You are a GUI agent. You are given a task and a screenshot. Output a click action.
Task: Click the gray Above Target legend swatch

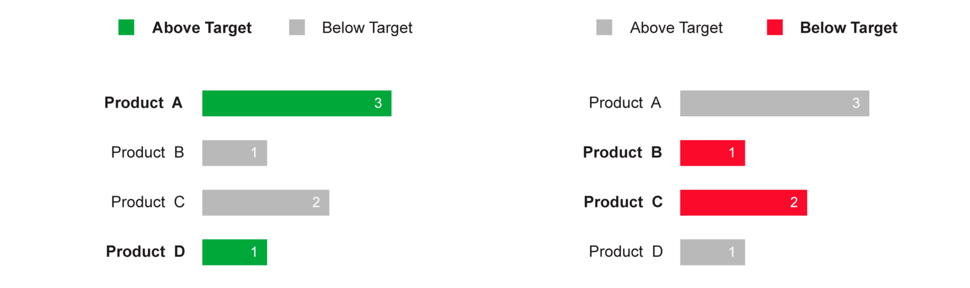[x=604, y=28]
